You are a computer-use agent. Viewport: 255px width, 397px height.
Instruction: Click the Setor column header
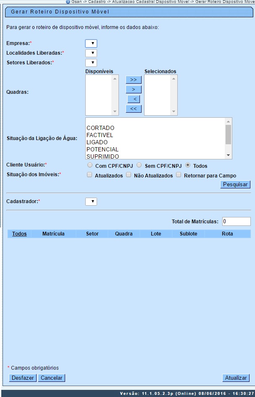pyautogui.click(x=92, y=234)
